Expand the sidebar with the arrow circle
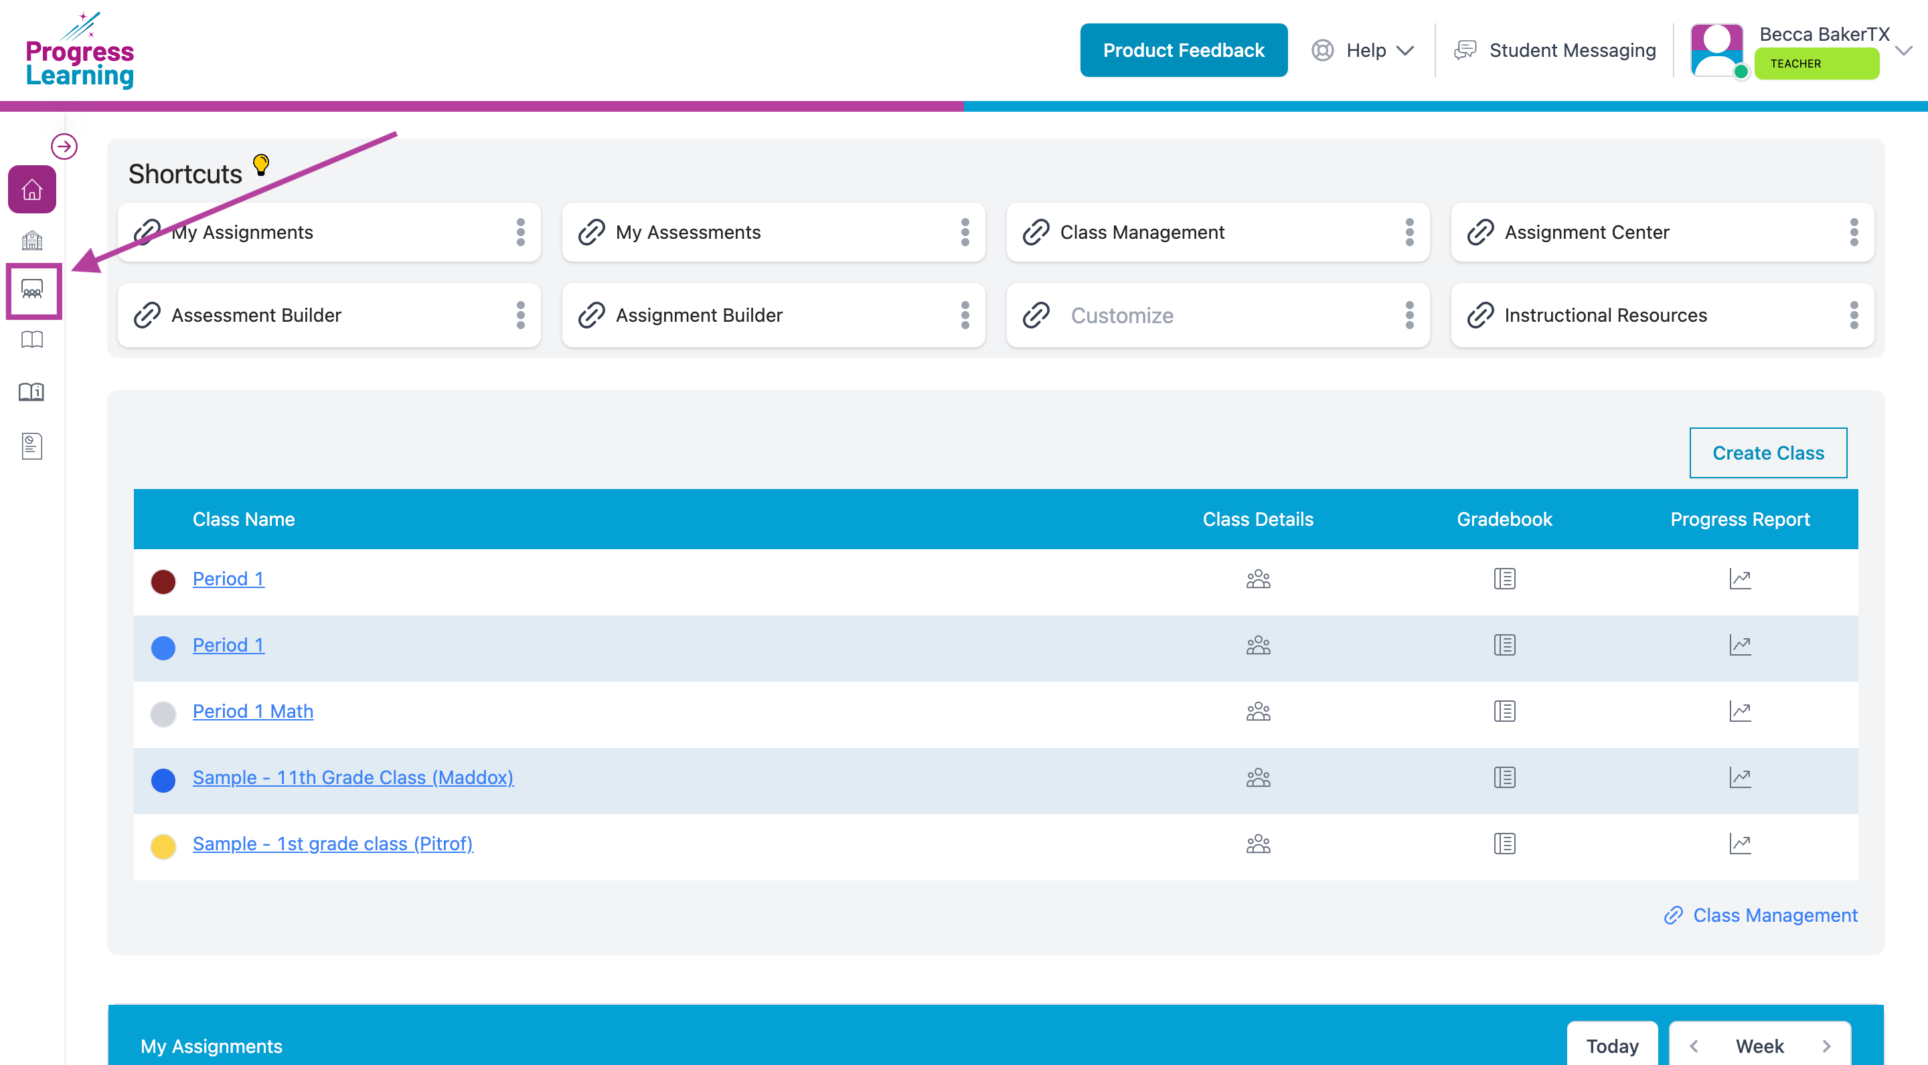Viewport: 1928px width, 1065px height. tap(64, 146)
